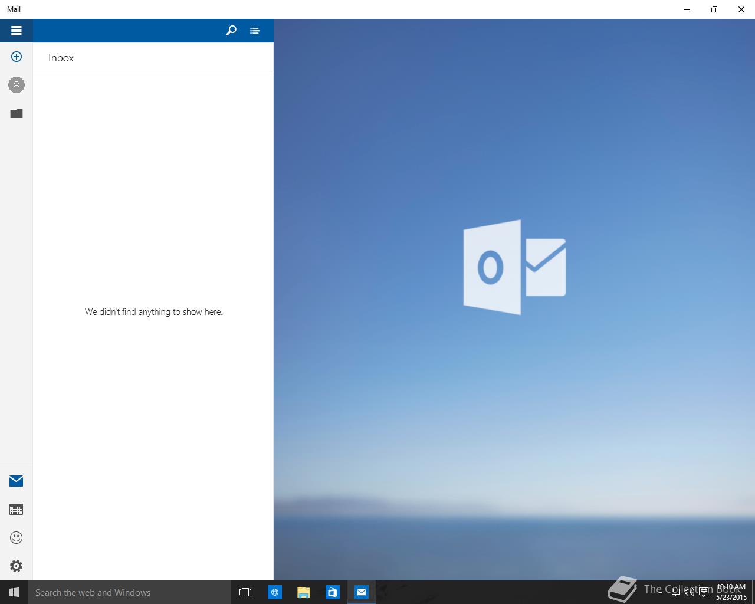The height and width of the screenshot is (604, 755).
Task: Open network icon in system tray
Action: click(x=676, y=592)
